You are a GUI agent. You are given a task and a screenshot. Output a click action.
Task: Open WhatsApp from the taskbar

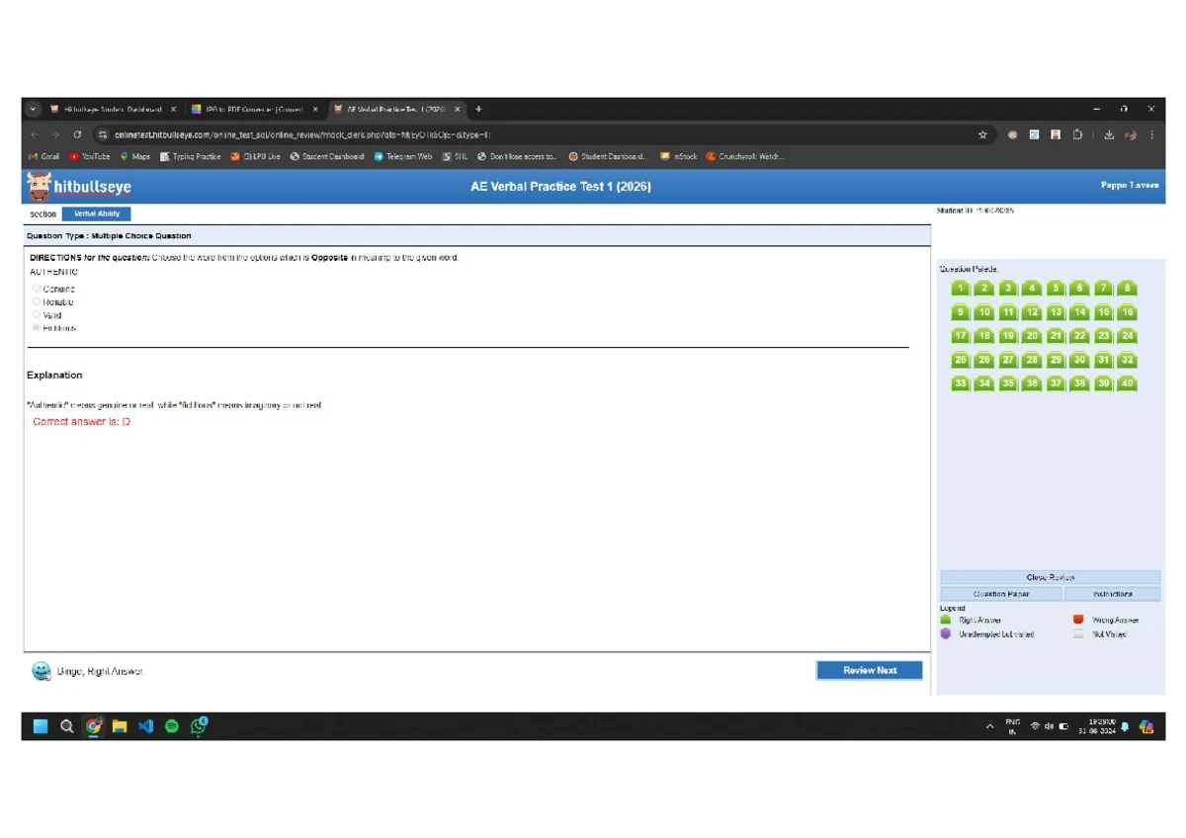pyautogui.click(x=199, y=726)
